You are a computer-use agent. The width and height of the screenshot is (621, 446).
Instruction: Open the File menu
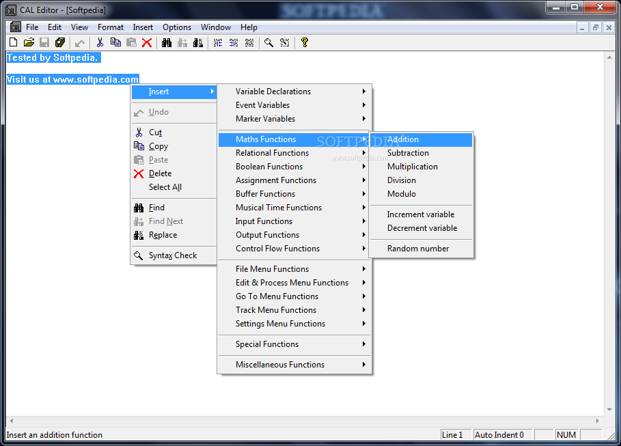point(32,27)
